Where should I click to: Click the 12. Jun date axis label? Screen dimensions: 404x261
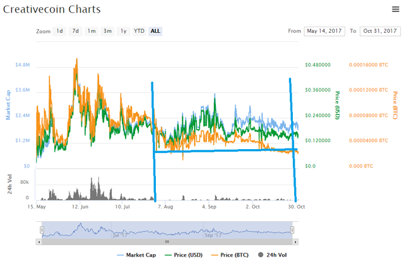point(80,207)
